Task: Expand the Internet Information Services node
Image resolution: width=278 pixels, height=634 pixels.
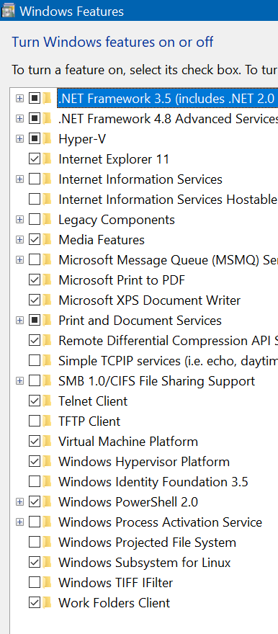Action: point(19,179)
